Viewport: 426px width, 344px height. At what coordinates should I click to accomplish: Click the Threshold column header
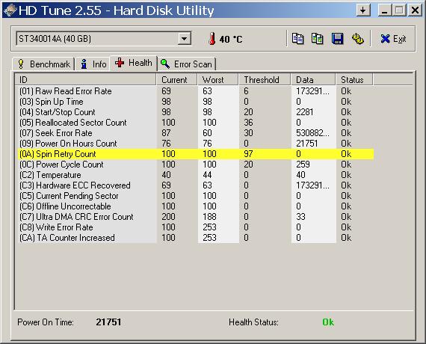pos(265,80)
